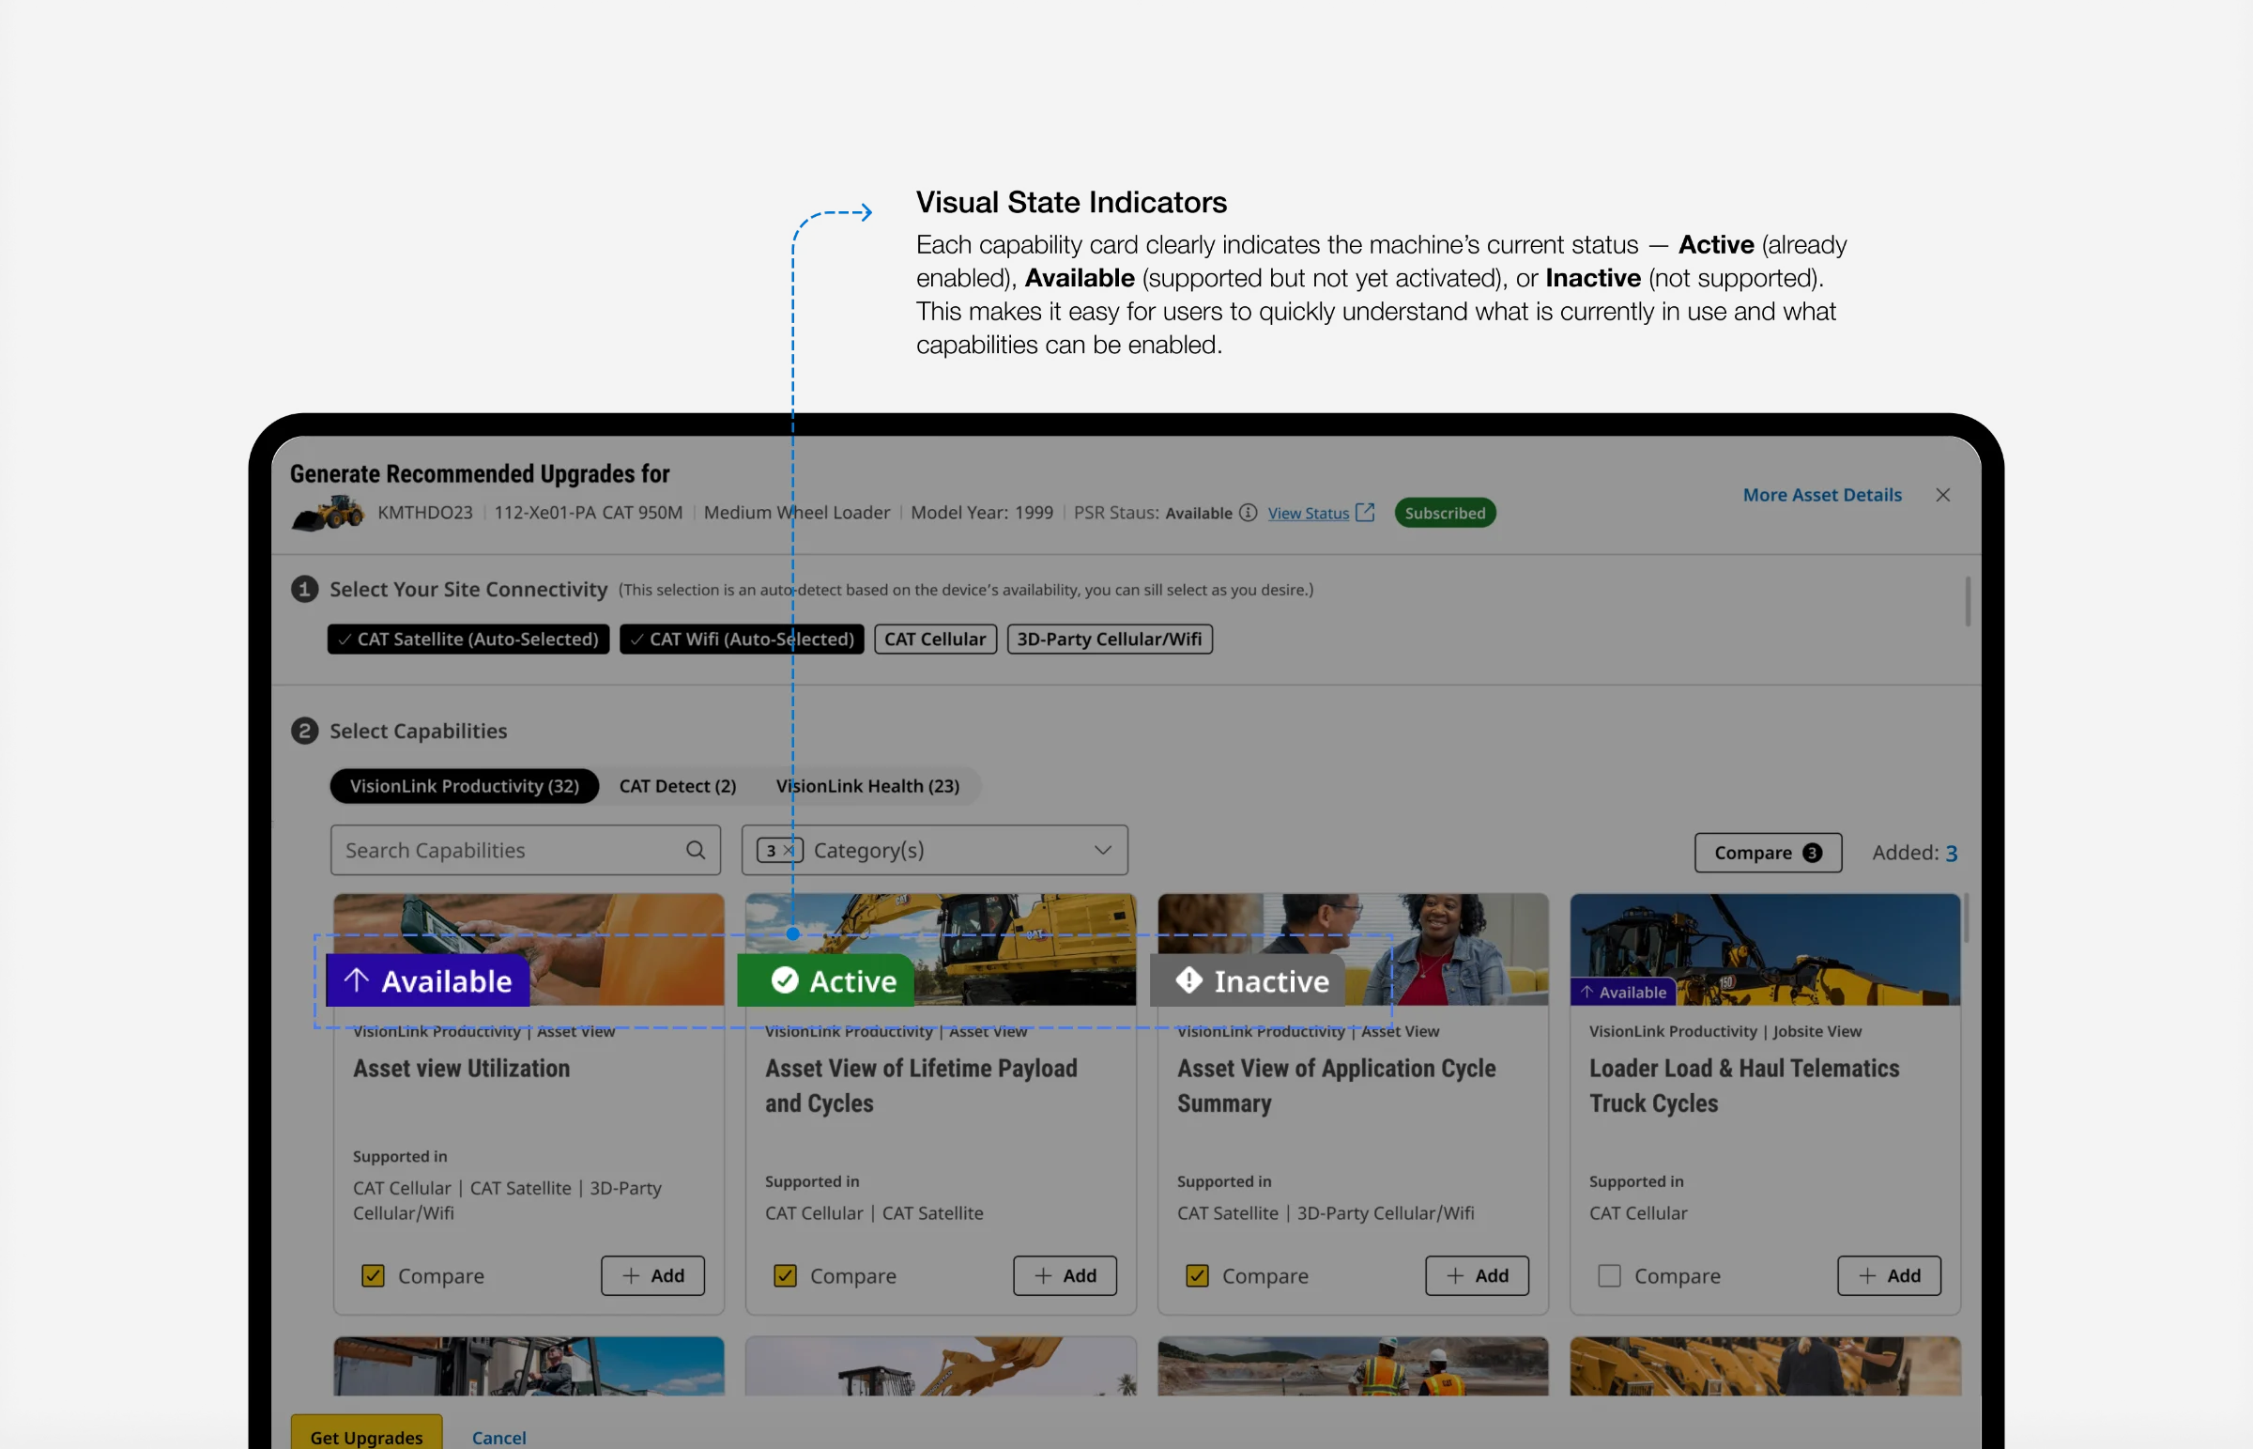Image resolution: width=2253 pixels, height=1449 pixels.
Task: Click the dialog's upper vertical scrollbar
Action: click(x=1967, y=602)
